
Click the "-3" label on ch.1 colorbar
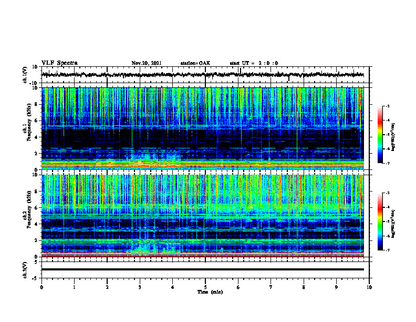point(387,106)
